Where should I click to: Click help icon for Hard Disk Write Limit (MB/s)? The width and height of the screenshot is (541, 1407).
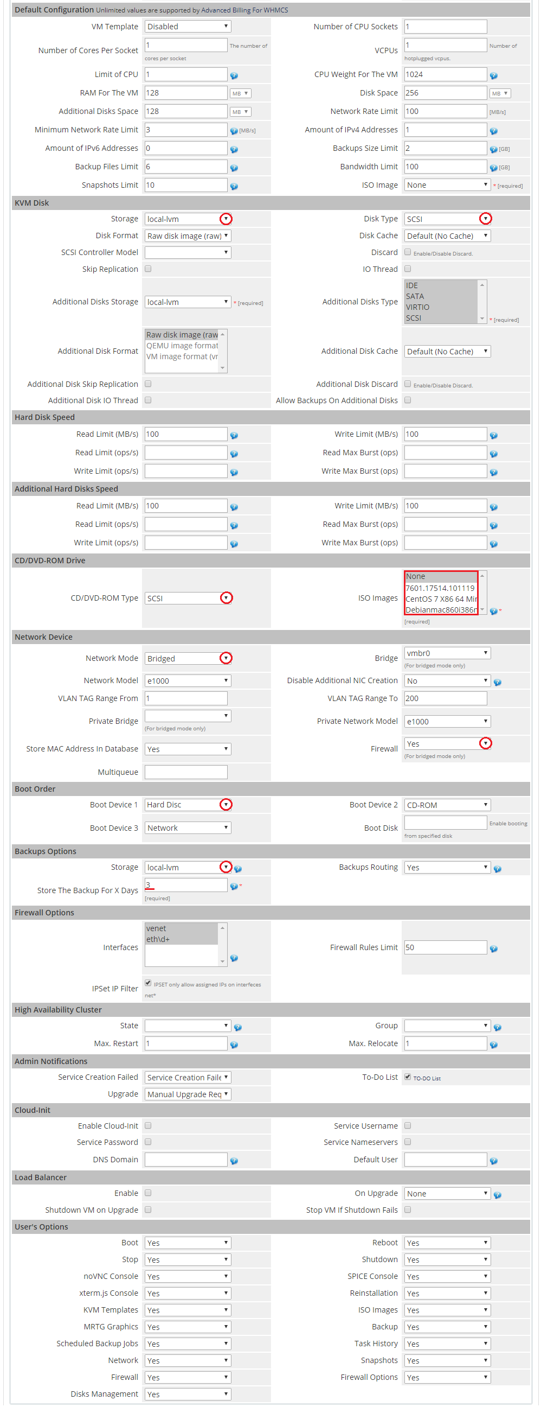coord(493,435)
